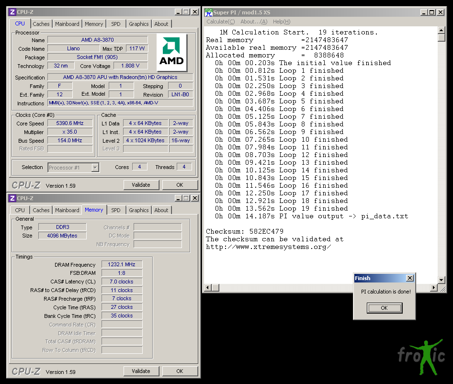
Task: Click the horizontal scrollbar thumb in Super PI
Action: [215, 288]
